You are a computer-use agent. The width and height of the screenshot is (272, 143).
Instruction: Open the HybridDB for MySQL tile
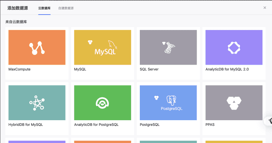(x=37, y=103)
